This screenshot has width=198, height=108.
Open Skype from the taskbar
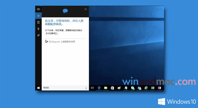point(133,88)
